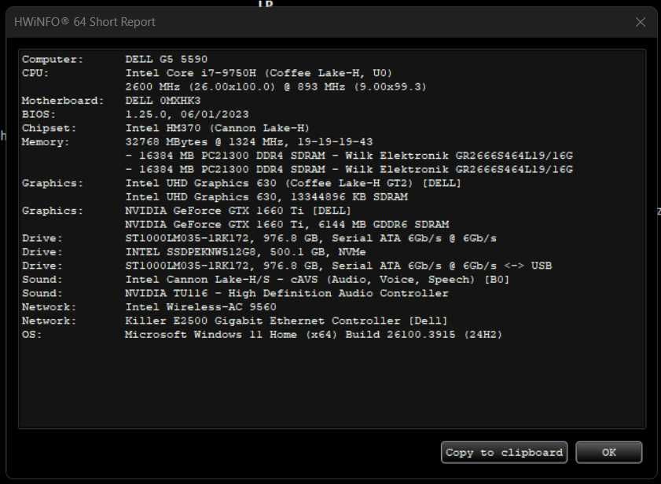The width and height of the screenshot is (661, 484).
Task: Click the Computer: label
Action: [x=53, y=60]
